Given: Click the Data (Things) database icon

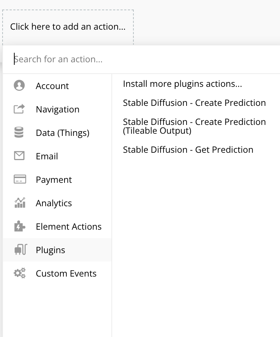Looking at the screenshot, I should coord(19,133).
